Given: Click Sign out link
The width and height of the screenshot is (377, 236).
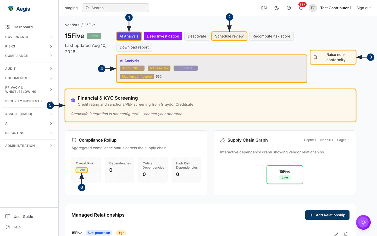Looking at the screenshot, I should pos(363,8).
